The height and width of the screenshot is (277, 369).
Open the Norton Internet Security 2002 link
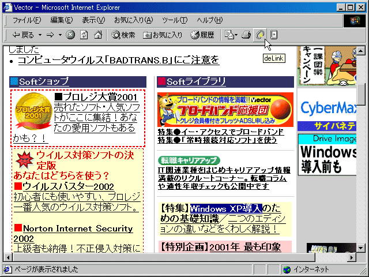pyautogui.click(x=73, y=233)
